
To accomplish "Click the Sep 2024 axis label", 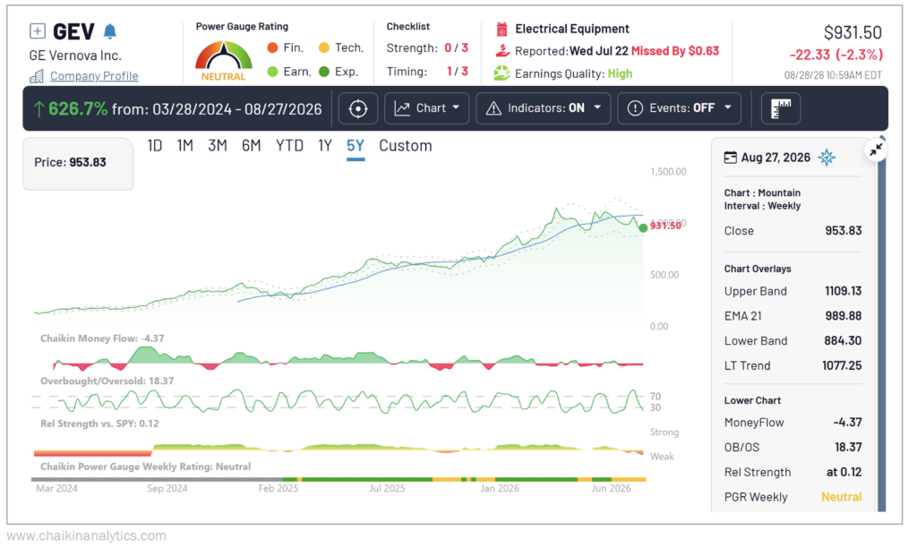I will [x=167, y=488].
